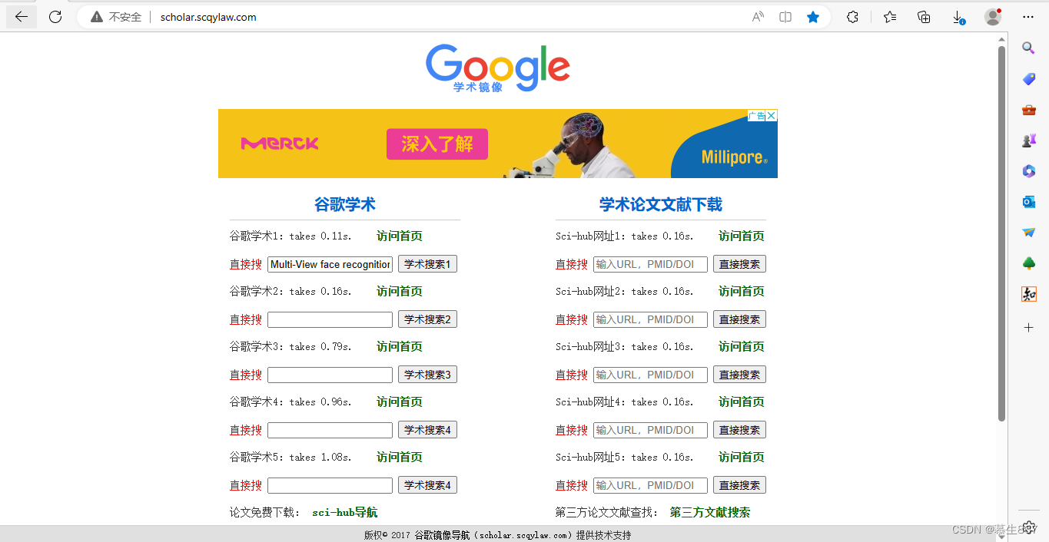1049x542 pixels.
Task: Focus URL/PMID/DOI field under Sci-hub网址2
Action: 650,319
